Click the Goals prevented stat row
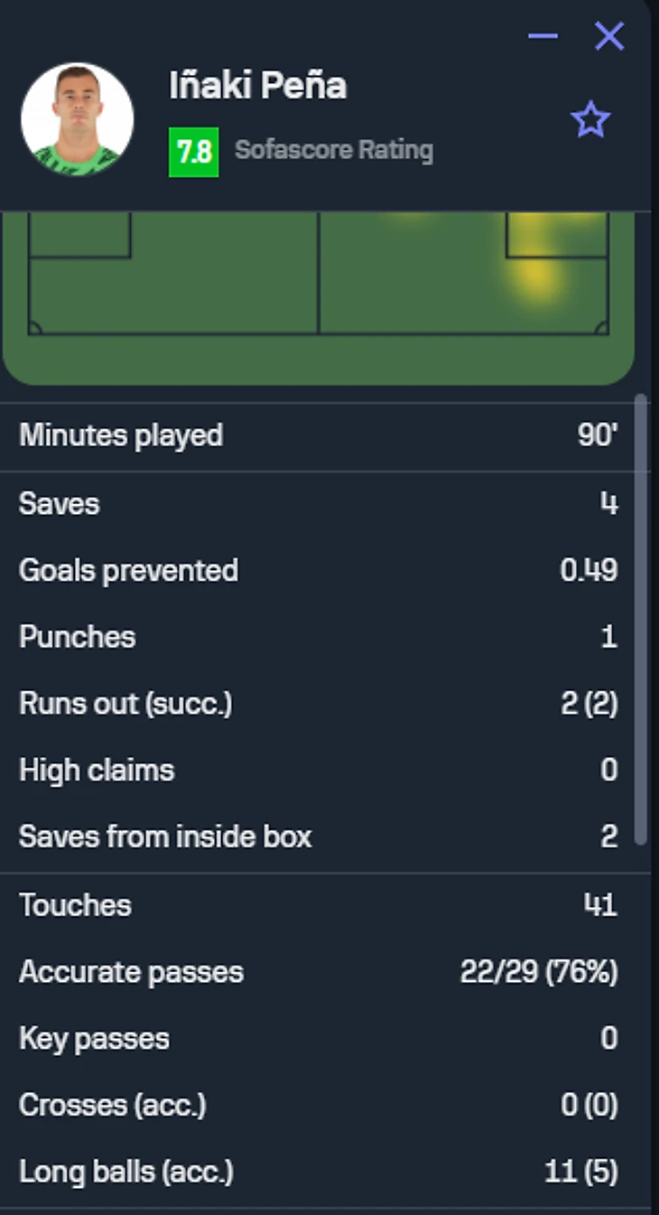The image size is (659, 1215). tap(318, 570)
